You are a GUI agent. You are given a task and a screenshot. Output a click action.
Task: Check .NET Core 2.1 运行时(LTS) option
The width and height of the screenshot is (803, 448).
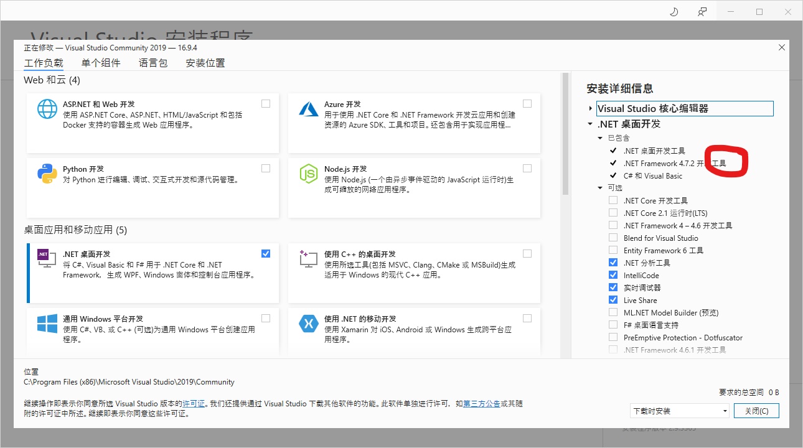(x=613, y=213)
